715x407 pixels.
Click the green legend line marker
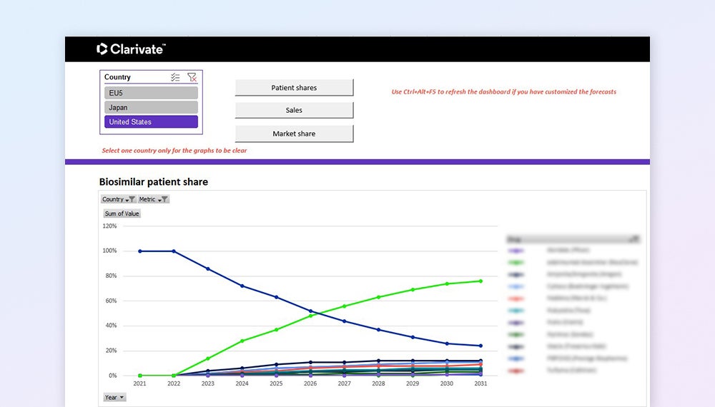point(516,263)
